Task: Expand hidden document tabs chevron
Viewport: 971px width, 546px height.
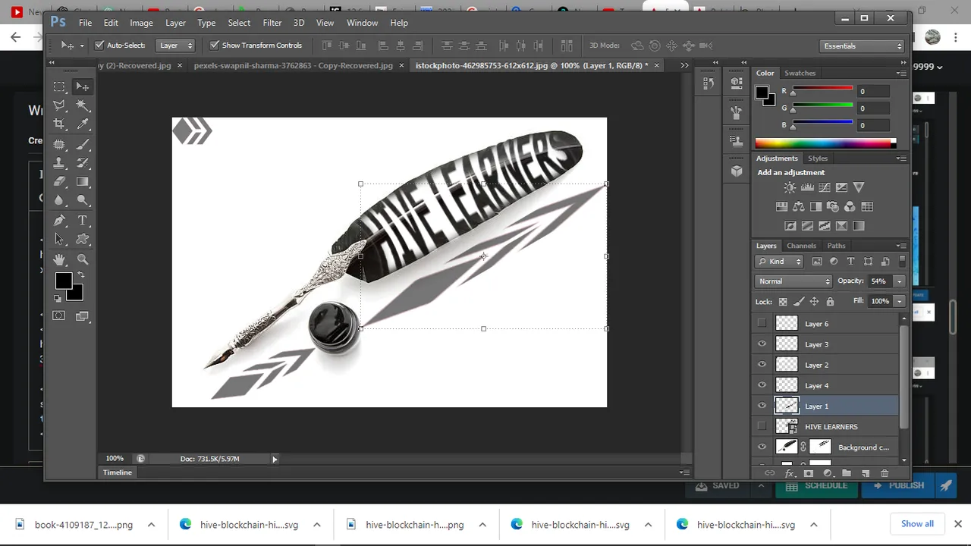Action: [x=684, y=65]
